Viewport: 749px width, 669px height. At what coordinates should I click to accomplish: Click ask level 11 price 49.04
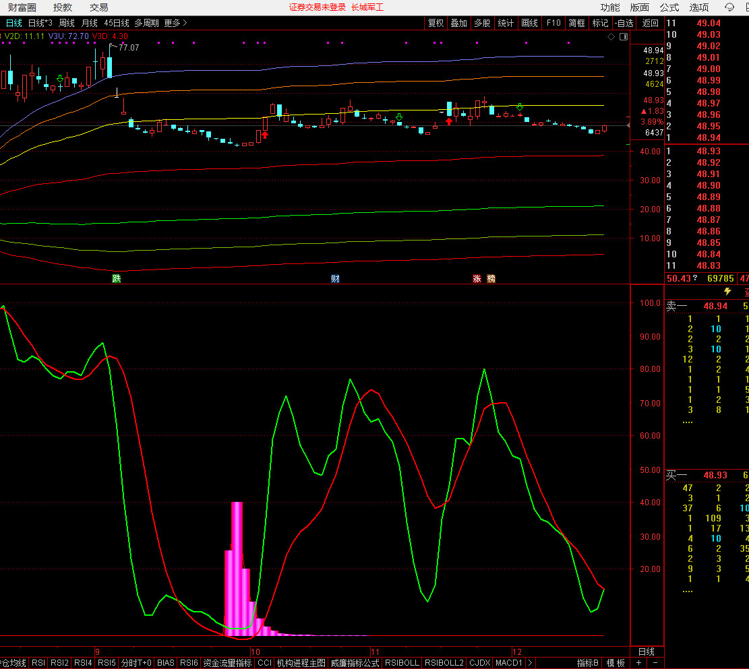[x=709, y=23]
